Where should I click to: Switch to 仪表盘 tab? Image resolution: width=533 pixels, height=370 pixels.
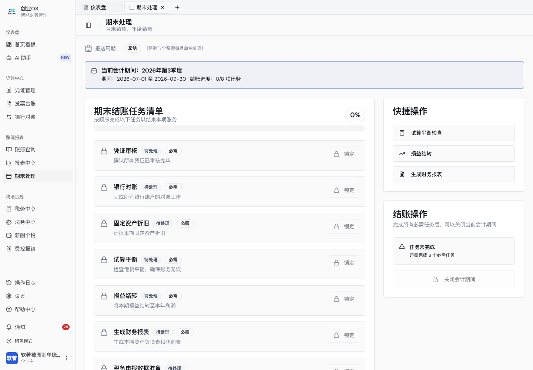pos(101,7)
